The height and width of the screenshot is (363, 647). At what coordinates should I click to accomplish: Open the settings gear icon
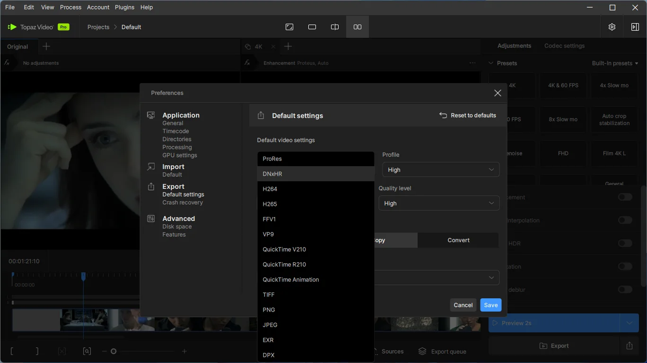click(x=612, y=27)
